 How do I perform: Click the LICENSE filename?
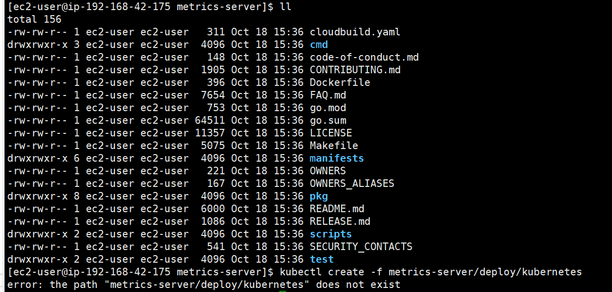click(x=330, y=133)
